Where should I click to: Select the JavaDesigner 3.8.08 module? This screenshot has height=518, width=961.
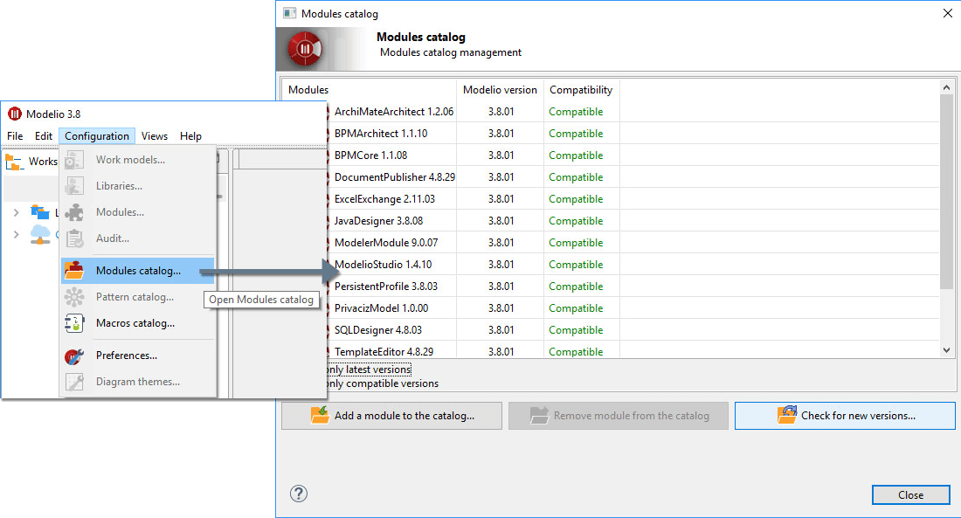coord(379,221)
